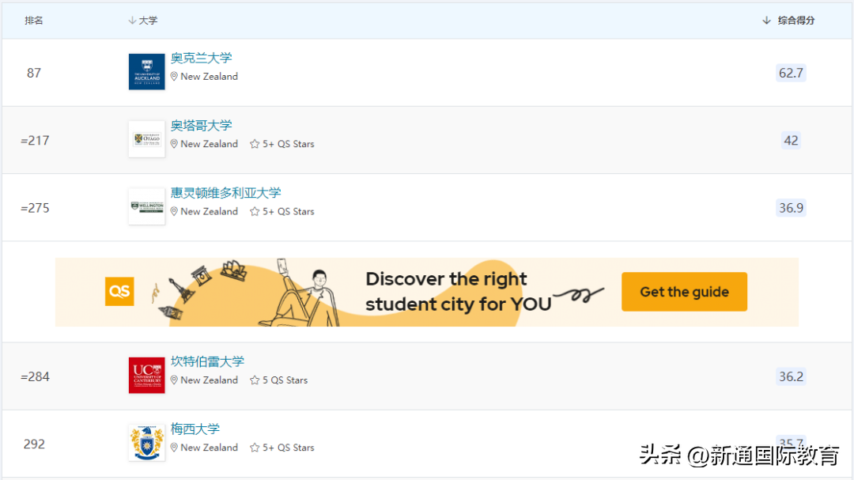This screenshot has height=480, width=854.
Task: Click the location pin beside Auckland's New Zealand
Action: point(174,76)
